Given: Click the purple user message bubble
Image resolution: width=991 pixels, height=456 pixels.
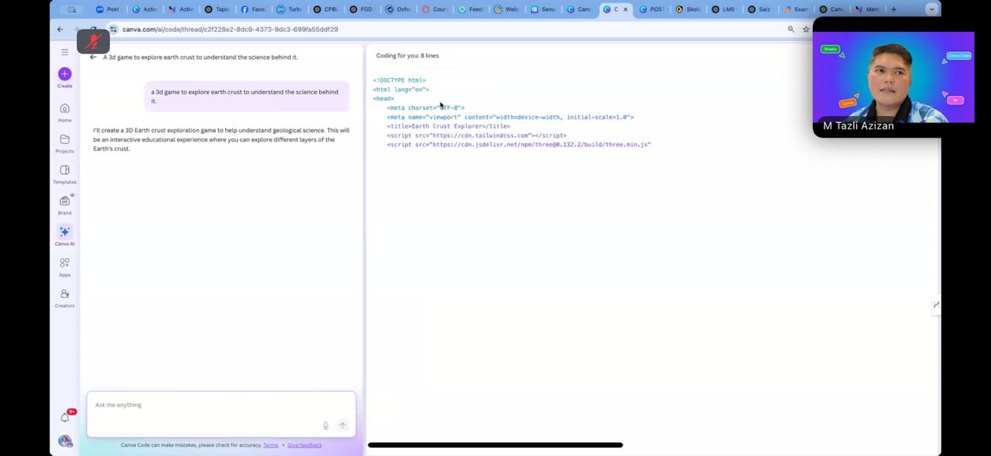Looking at the screenshot, I should pos(246,96).
